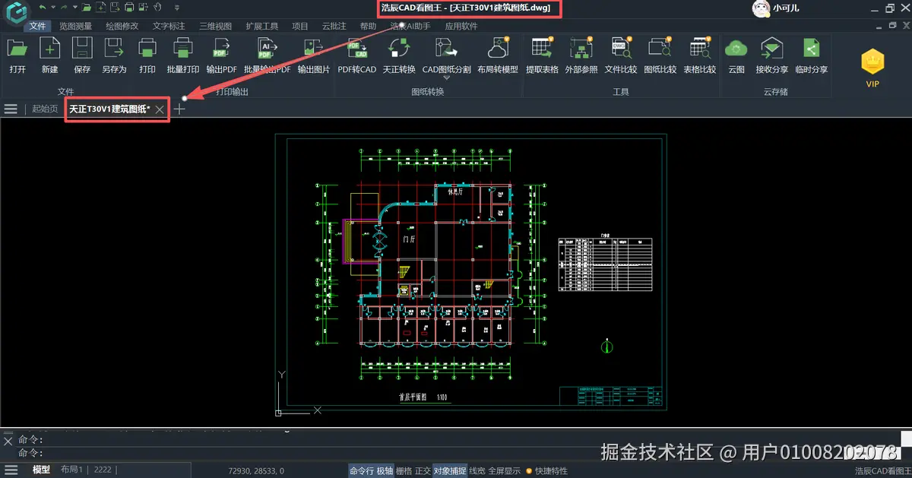
Task: Export an image with 输出图片
Action: point(313,55)
